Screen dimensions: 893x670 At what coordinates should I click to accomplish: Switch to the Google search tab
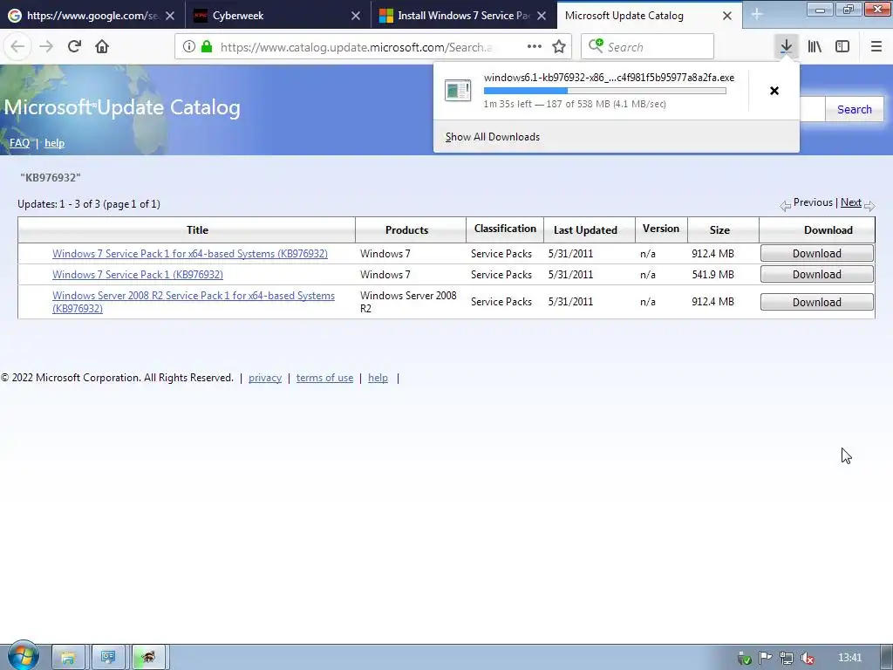point(92,16)
